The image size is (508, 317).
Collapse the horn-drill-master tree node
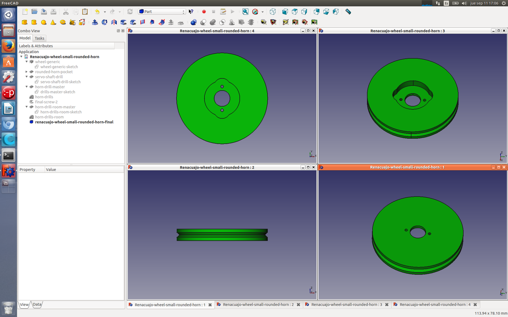click(27, 87)
